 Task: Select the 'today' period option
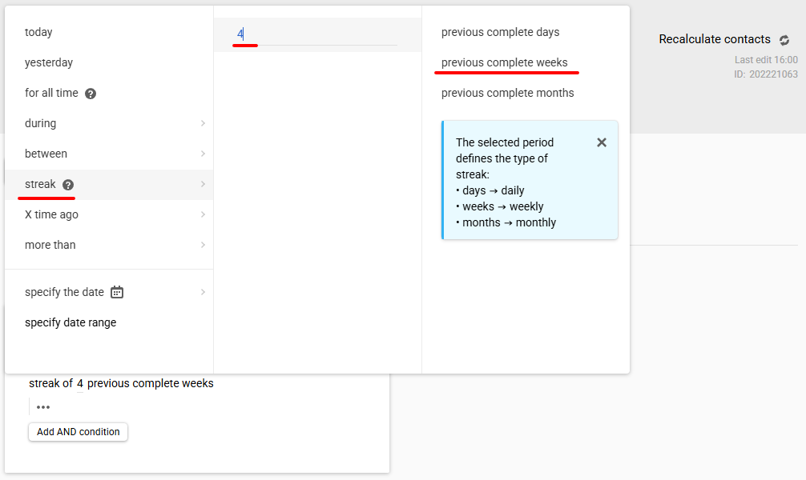pos(109,32)
